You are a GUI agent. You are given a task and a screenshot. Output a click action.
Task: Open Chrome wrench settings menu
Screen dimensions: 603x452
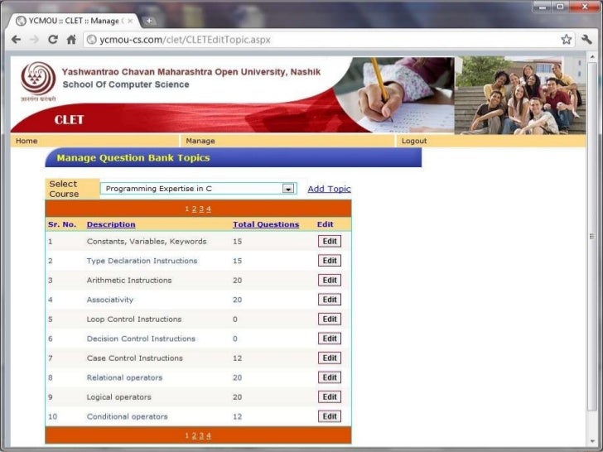587,39
